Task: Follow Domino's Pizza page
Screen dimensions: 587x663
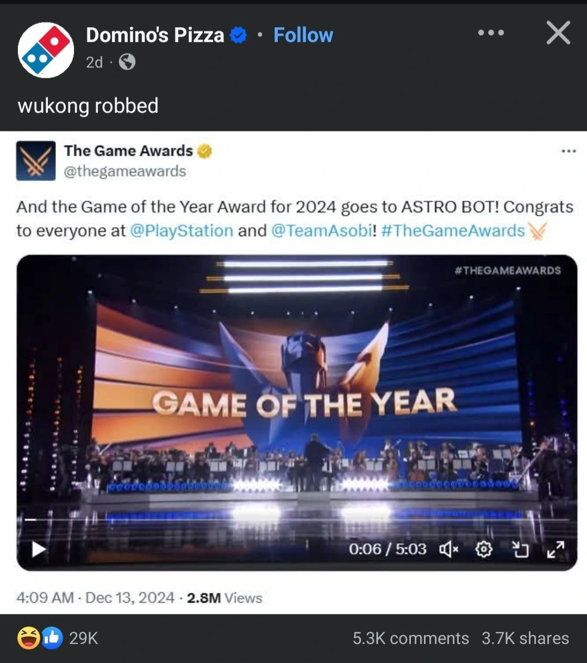Action: click(x=303, y=35)
